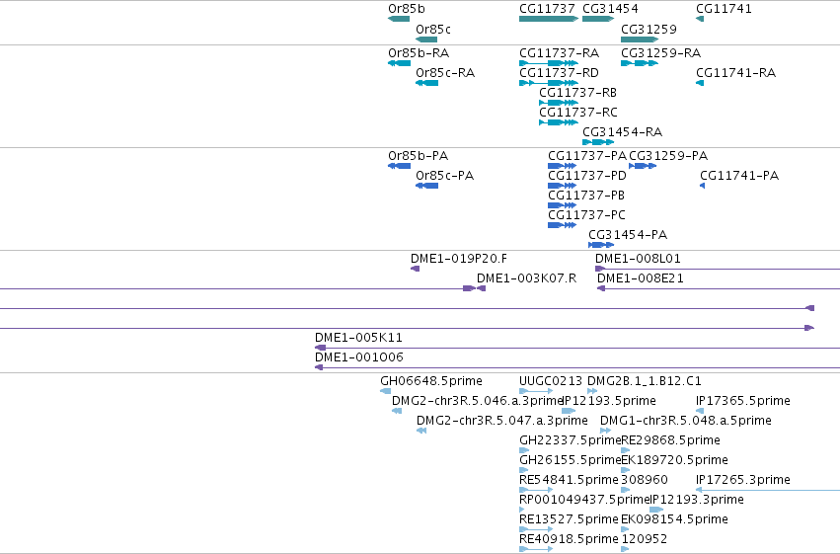
Task: Click protein CG11737-PC
Action: 586,215
